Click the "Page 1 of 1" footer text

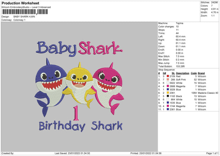point(212,153)
